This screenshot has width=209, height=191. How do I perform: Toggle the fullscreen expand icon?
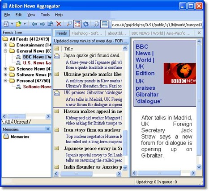pos(77,24)
